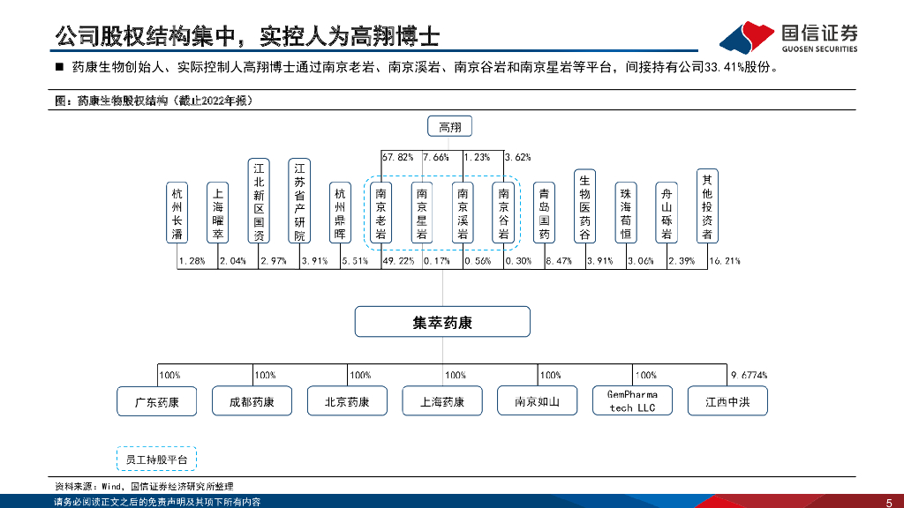Click the bullet sentence about 33.41% stake
This screenshot has width=904, height=508.
[426, 67]
